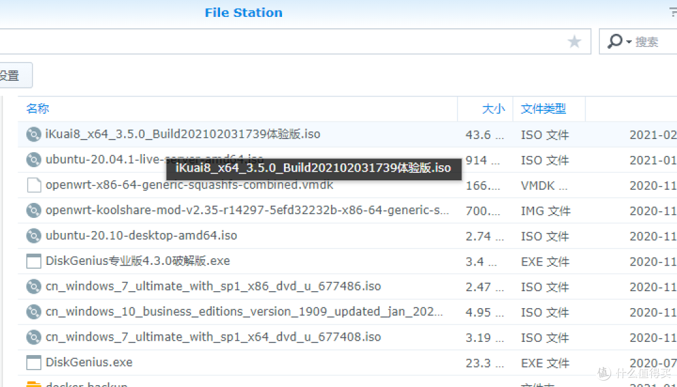Click the DiskGenius.exe file icon

click(x=33, y=362)
